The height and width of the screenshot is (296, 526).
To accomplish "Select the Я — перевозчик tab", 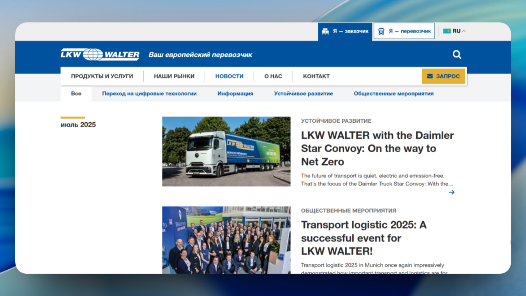I will [404, 31].
